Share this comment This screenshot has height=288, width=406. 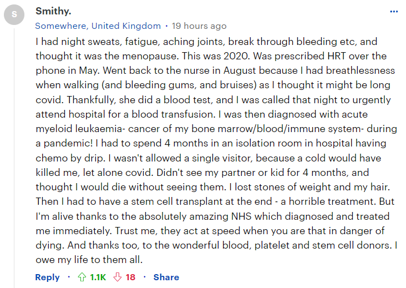[166, 277]
